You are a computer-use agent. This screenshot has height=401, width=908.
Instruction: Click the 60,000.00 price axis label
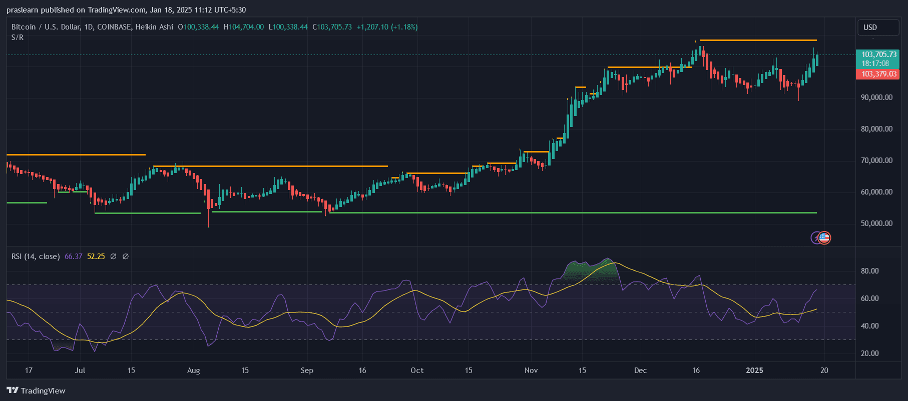tap(876, 192)
